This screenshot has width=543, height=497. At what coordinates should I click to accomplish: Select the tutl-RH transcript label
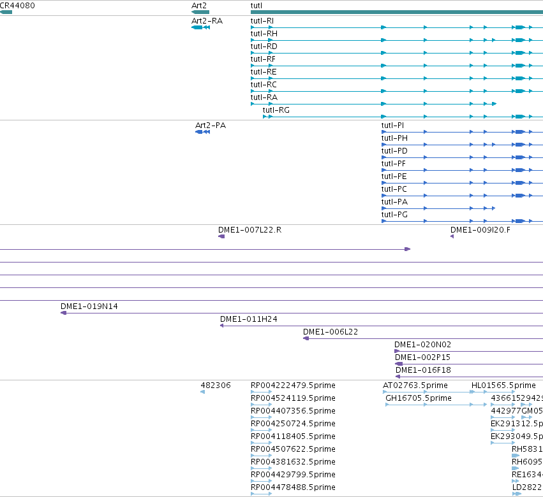coord(264,34)
